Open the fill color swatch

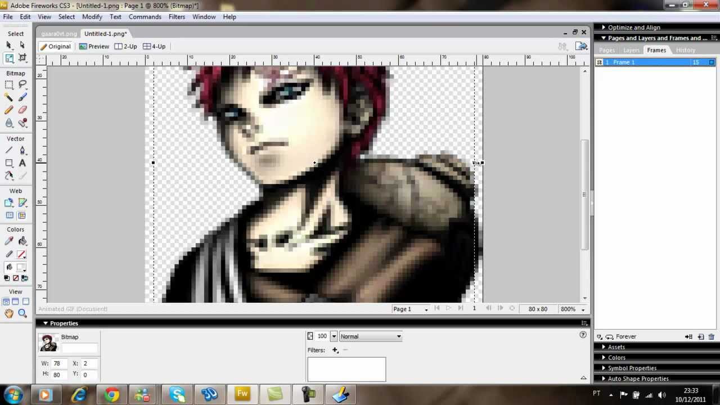(x=21, y=268)
